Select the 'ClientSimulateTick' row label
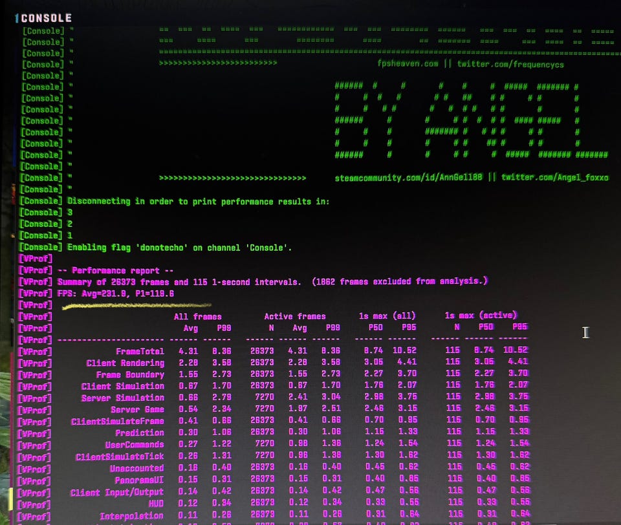The image size is (621, 525). (120, 457)
